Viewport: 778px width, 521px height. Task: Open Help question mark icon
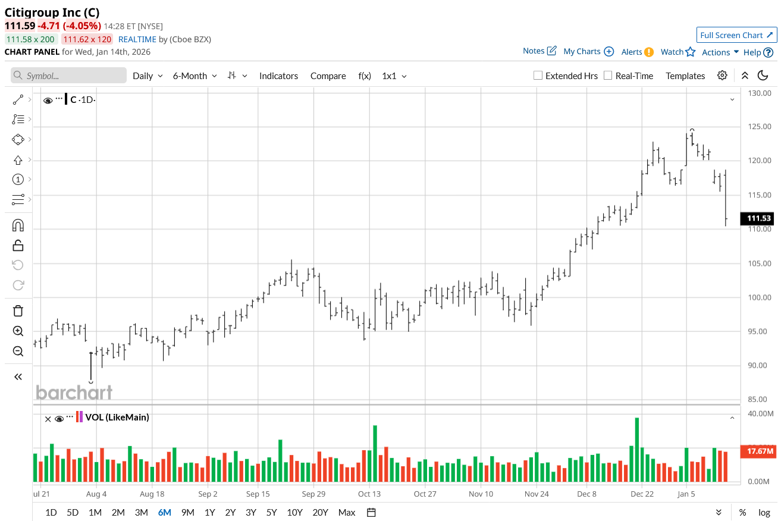pyautogui.click(x=768, y=52)
